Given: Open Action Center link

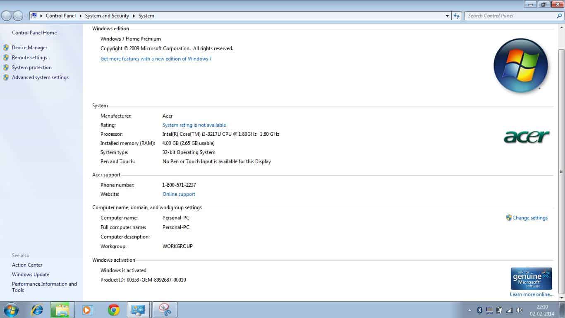Looking at the screenshot, I should pyautogui.click(x=27, y=265).
